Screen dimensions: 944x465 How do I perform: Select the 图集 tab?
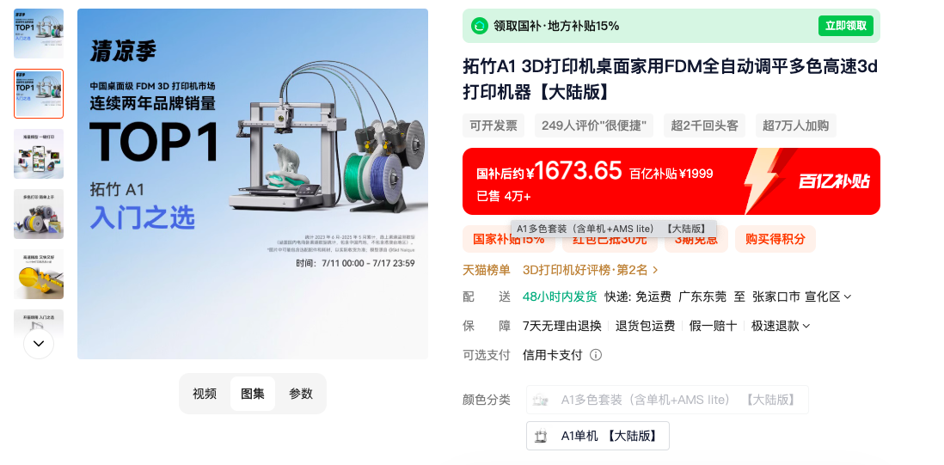pyautogui.click(x=253, y=394)
